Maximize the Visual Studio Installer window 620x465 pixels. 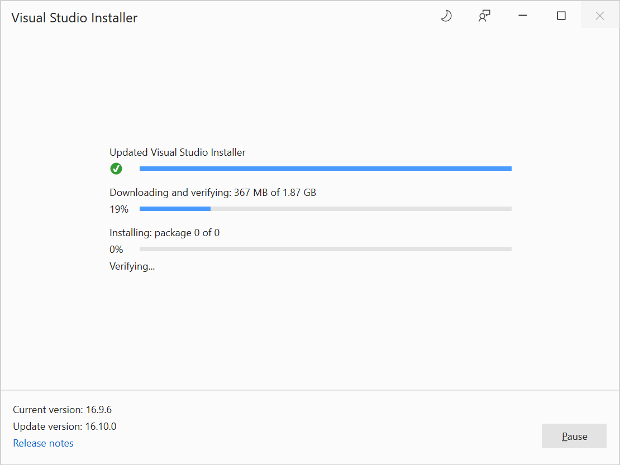point(561,16)
